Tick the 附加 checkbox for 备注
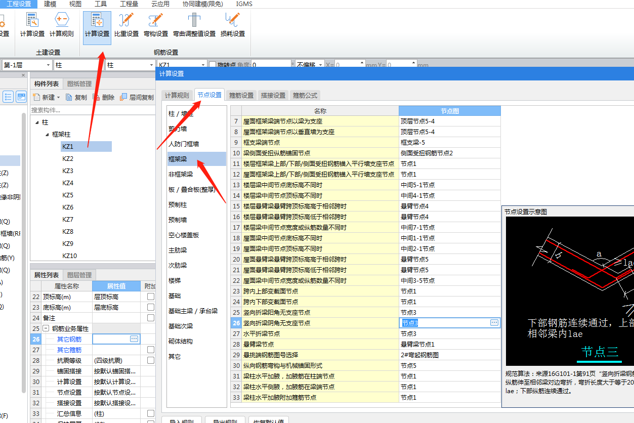Screen dimensions: 634x423 [150, 318]
